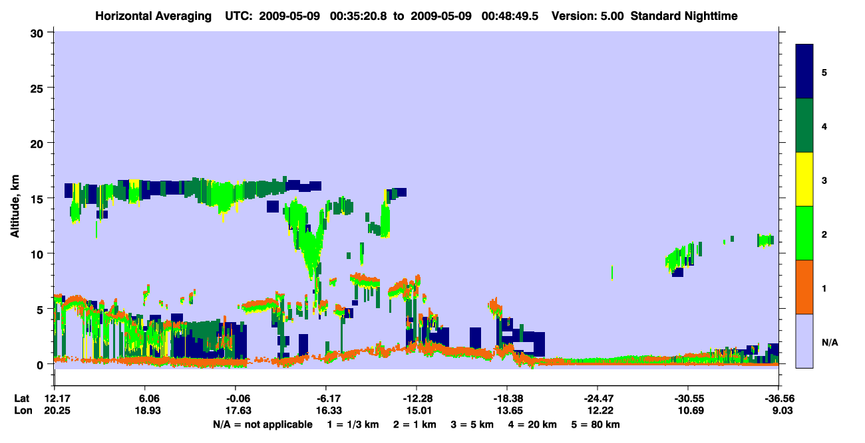The height and width of the screenshot is (443, 865).
Task: Click the "3 = 5 km" legend note
Action: pos(472,424)
